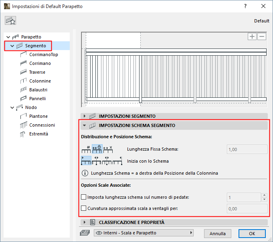Click the Parapetto railing icon
This screenshot has width=273, height=242.
click(x=15, y=37)
